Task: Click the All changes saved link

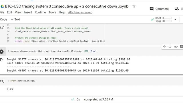Action: click(x=80, y=12)
